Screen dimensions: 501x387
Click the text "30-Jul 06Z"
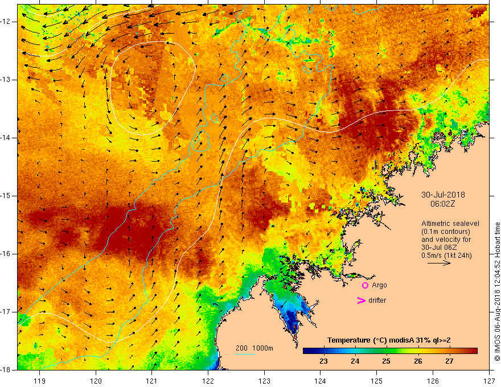point(439,248)
